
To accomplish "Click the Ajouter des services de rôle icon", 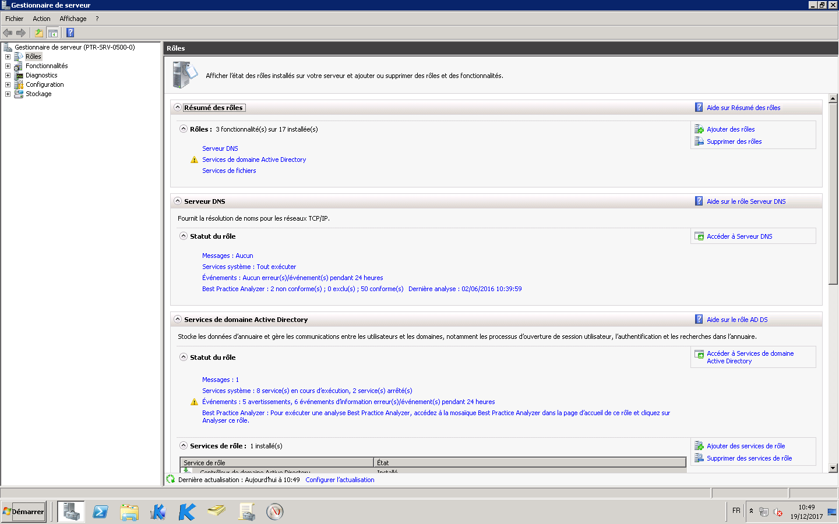I will pyautogui.click(x=699, y=446).
